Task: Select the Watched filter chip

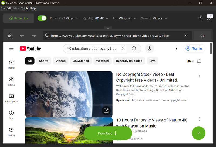Action: [102, 61]
